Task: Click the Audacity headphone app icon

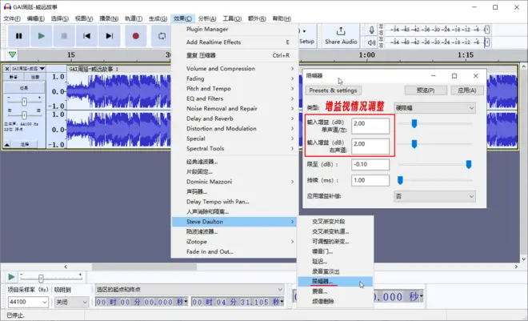Action: pyautogui.click(x=7, y=6)
